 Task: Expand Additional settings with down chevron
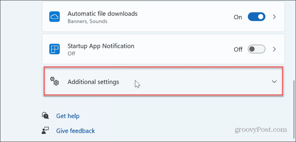pyautogui.click(x=274, y=82)
